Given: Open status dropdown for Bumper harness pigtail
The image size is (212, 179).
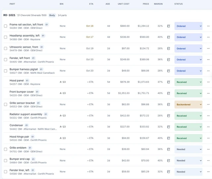Looking at the screenshot, I should point(188,71).
